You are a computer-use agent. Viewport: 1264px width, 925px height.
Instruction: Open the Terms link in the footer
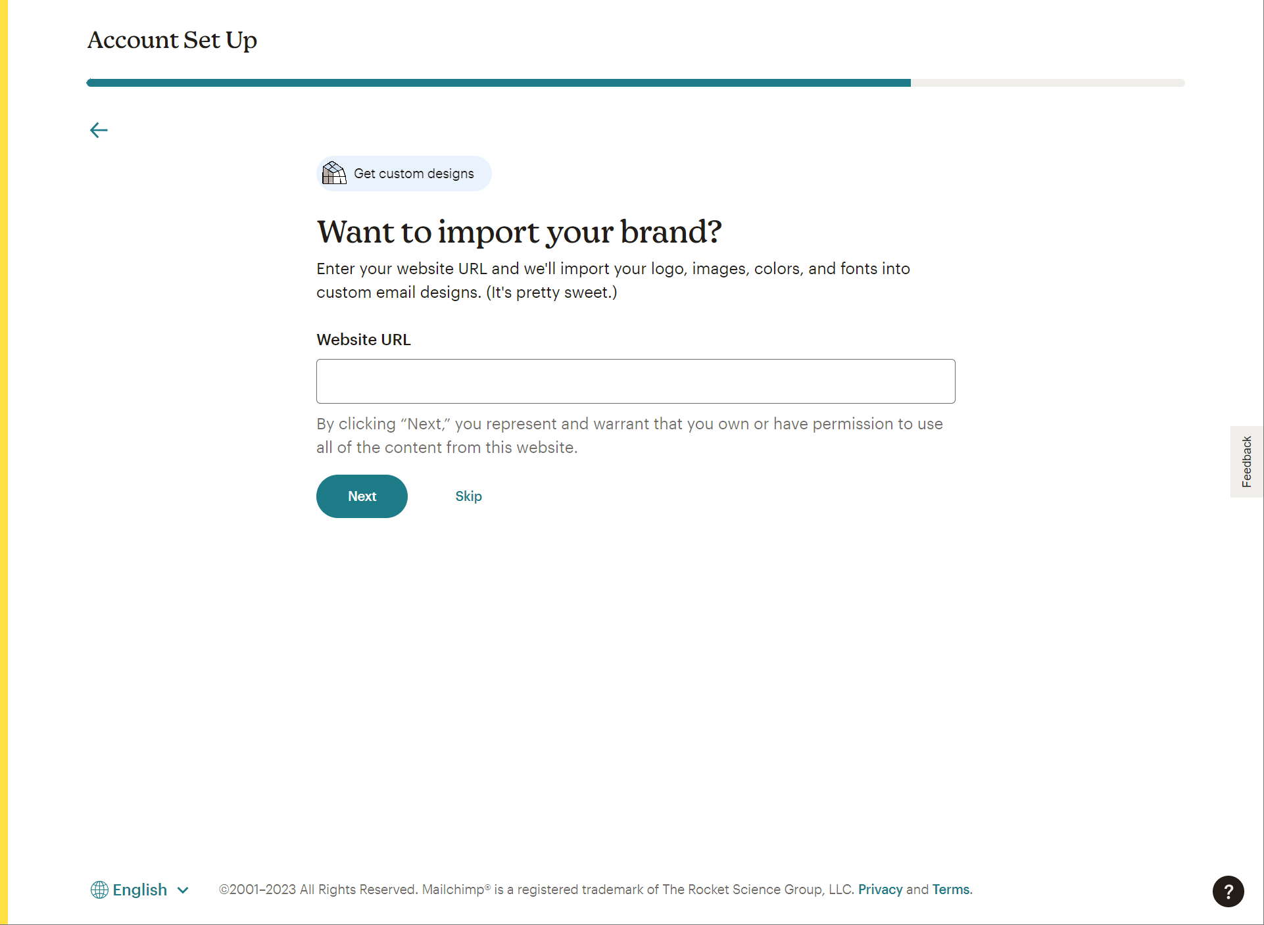(x=951, y=889)
